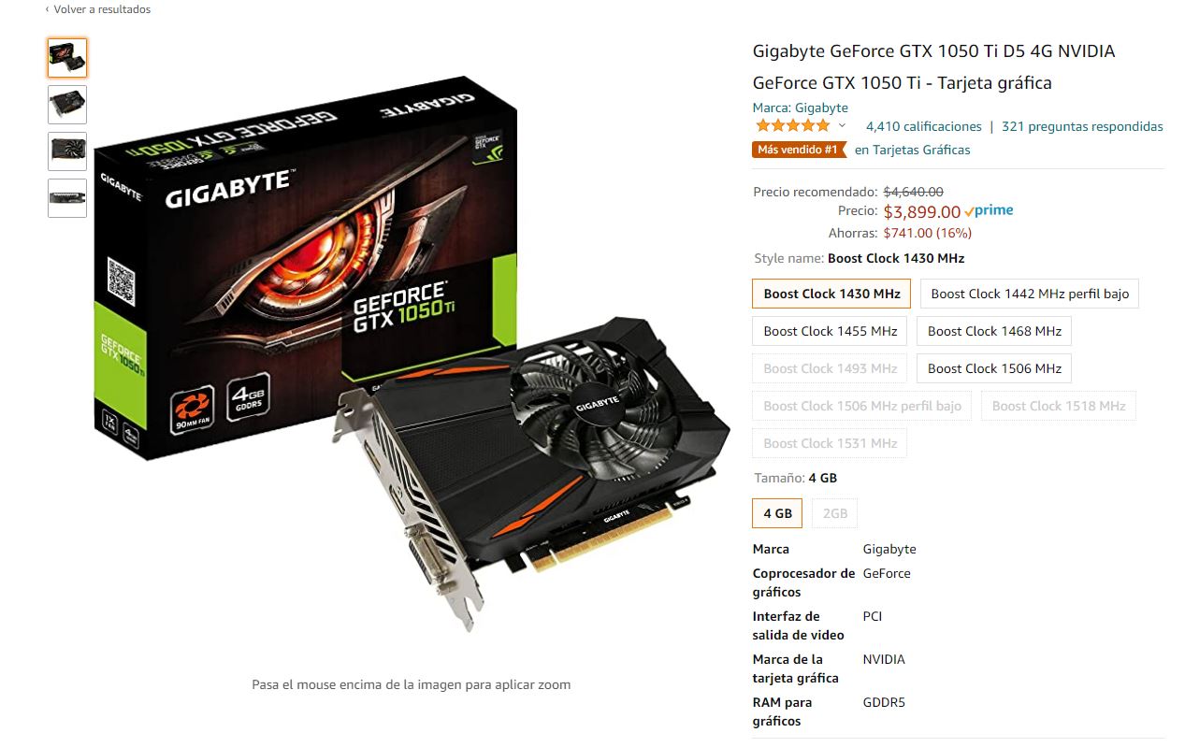Select the 4 GB size option

pyautogui.click(x=777, y=513)
